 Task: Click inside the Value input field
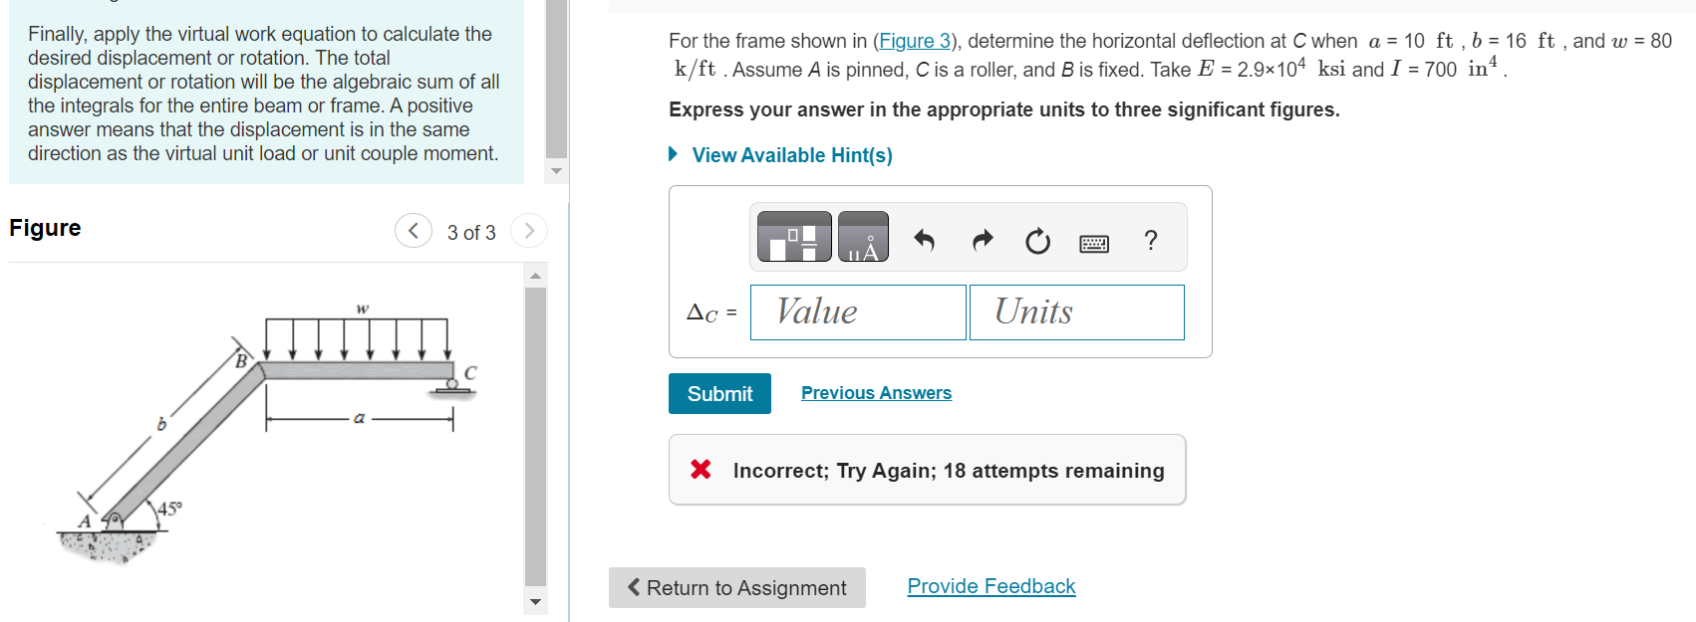point(857,311)
